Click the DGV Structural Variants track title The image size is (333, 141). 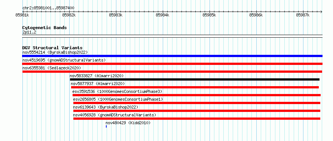52,48
